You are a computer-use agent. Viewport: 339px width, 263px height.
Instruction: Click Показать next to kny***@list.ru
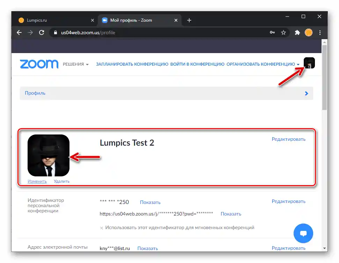148,249
